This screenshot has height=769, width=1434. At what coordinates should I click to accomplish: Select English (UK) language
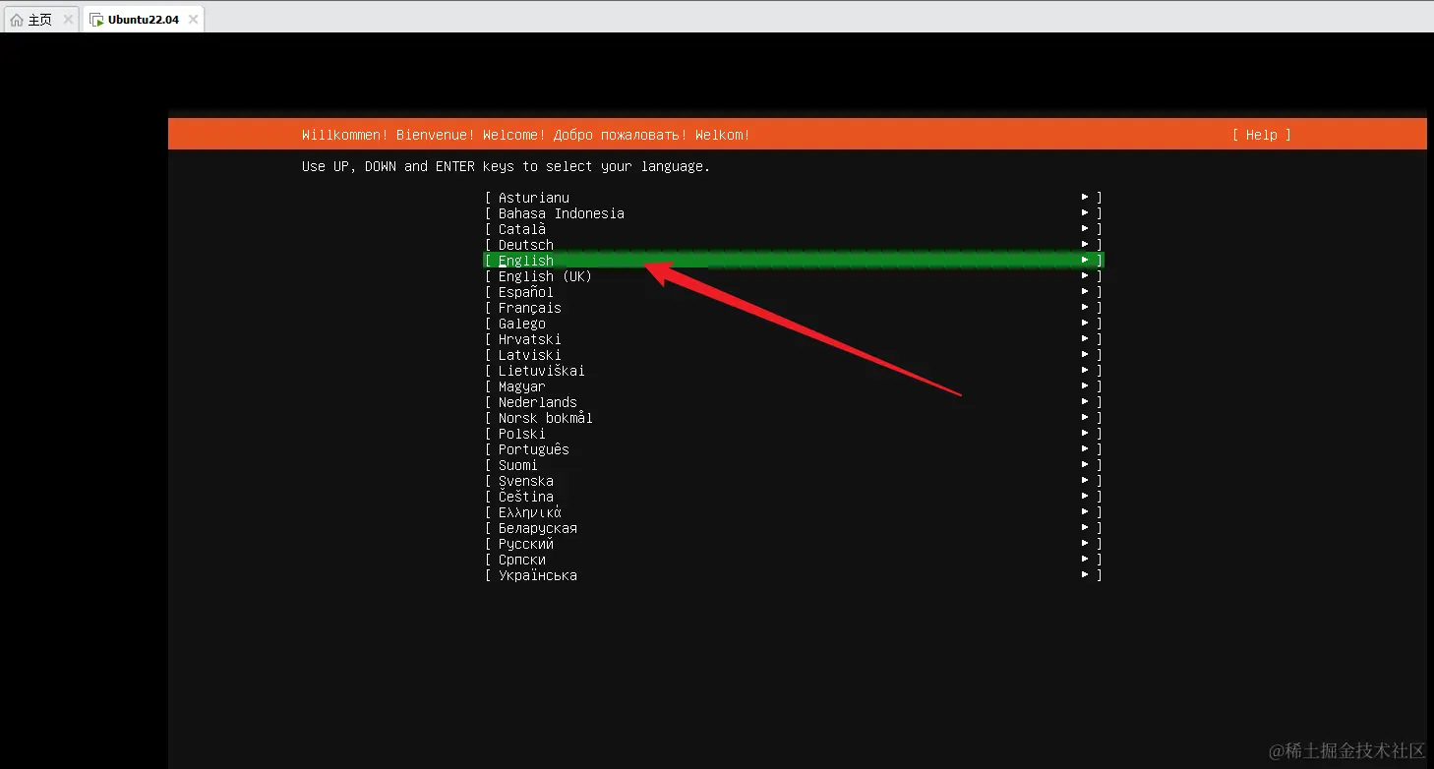(794, 276)
